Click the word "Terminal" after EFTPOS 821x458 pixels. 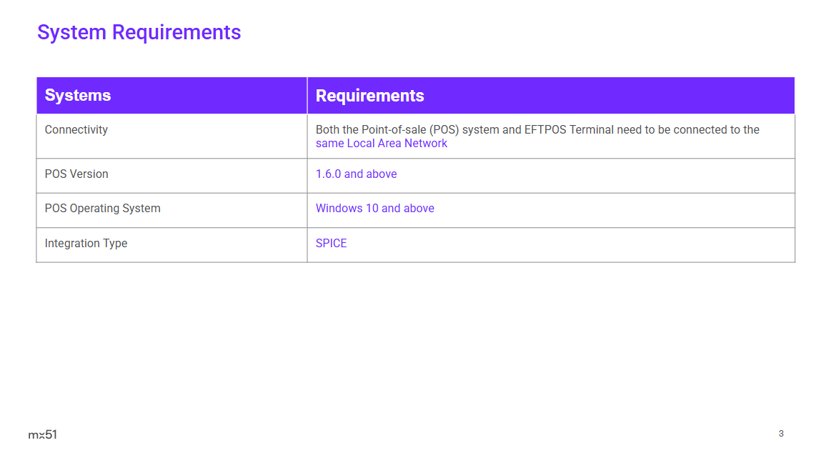[x=592, y=130]
